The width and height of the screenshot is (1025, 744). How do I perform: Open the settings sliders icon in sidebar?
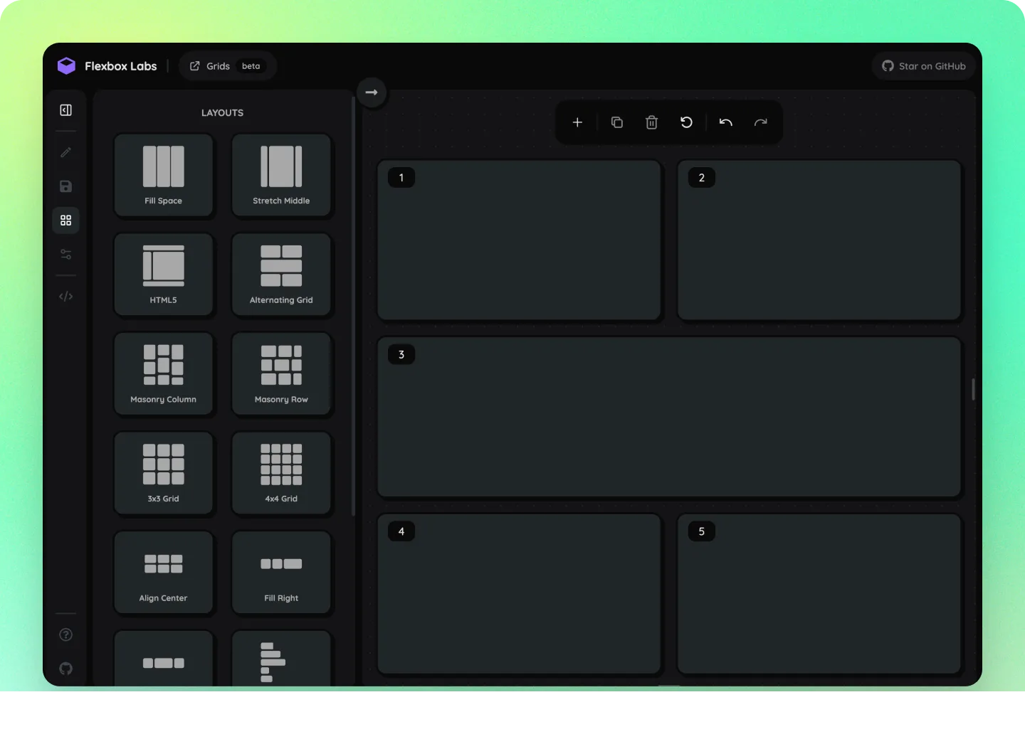click(65, 255)
